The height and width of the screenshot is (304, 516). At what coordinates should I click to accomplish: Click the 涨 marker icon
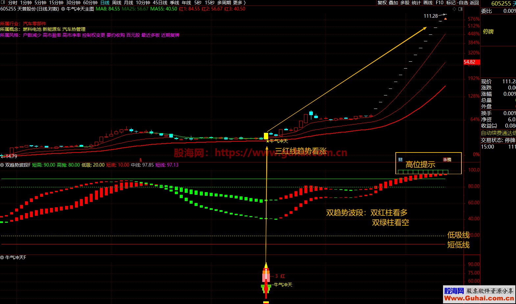[445, 160]
